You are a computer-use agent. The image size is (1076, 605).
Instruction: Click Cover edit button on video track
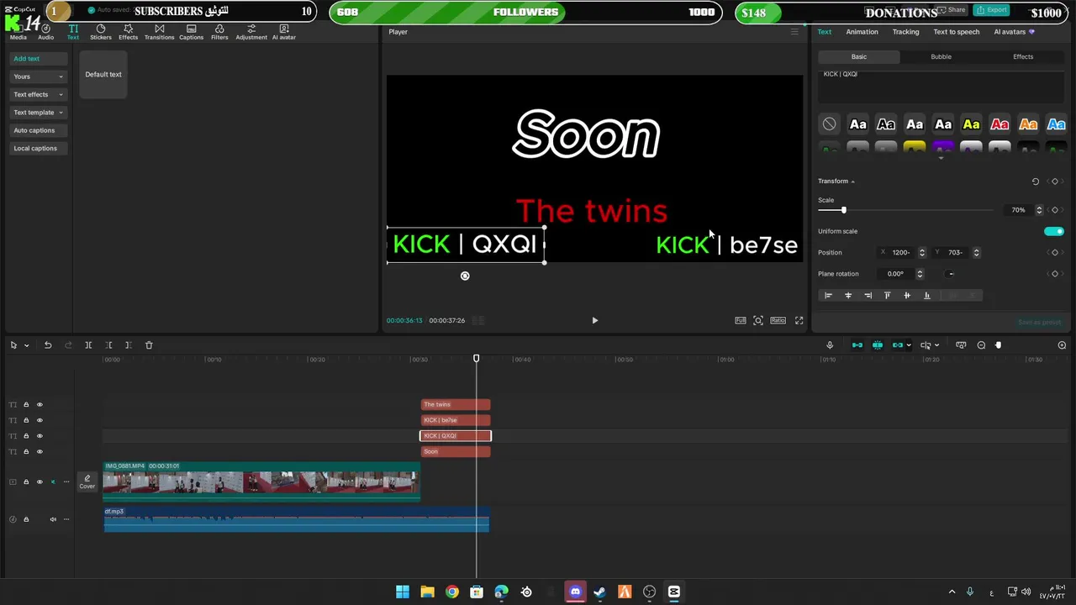87,481
